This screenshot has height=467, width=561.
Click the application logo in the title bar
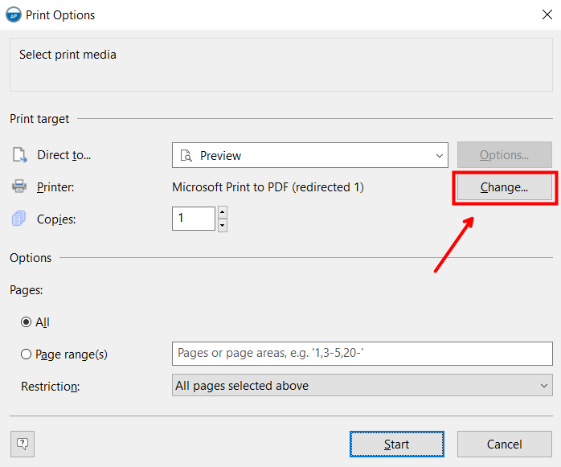point(14,14)
